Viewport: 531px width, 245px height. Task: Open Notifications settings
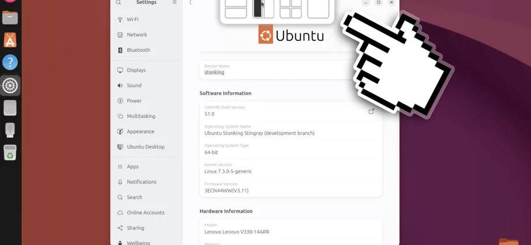click(x=147, y=182)
